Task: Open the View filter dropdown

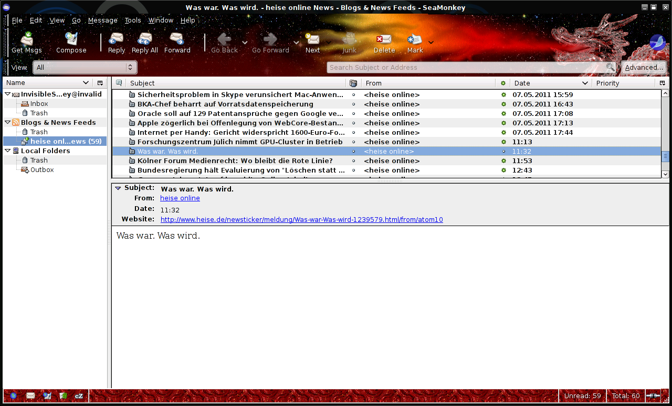Action: tap(85, 67)
